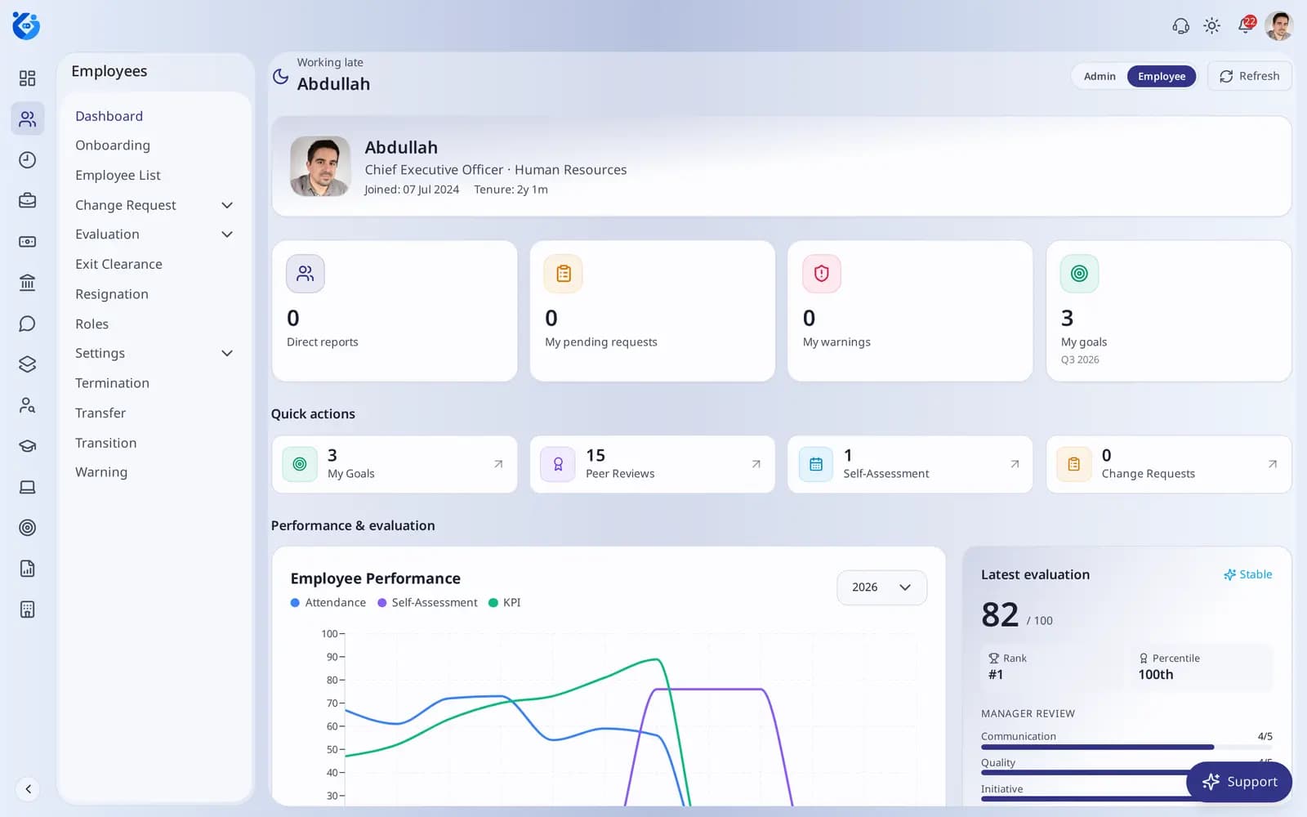Open Transfer menu item
This screenshot has height=817, width=1307.
tap(100, 413)
